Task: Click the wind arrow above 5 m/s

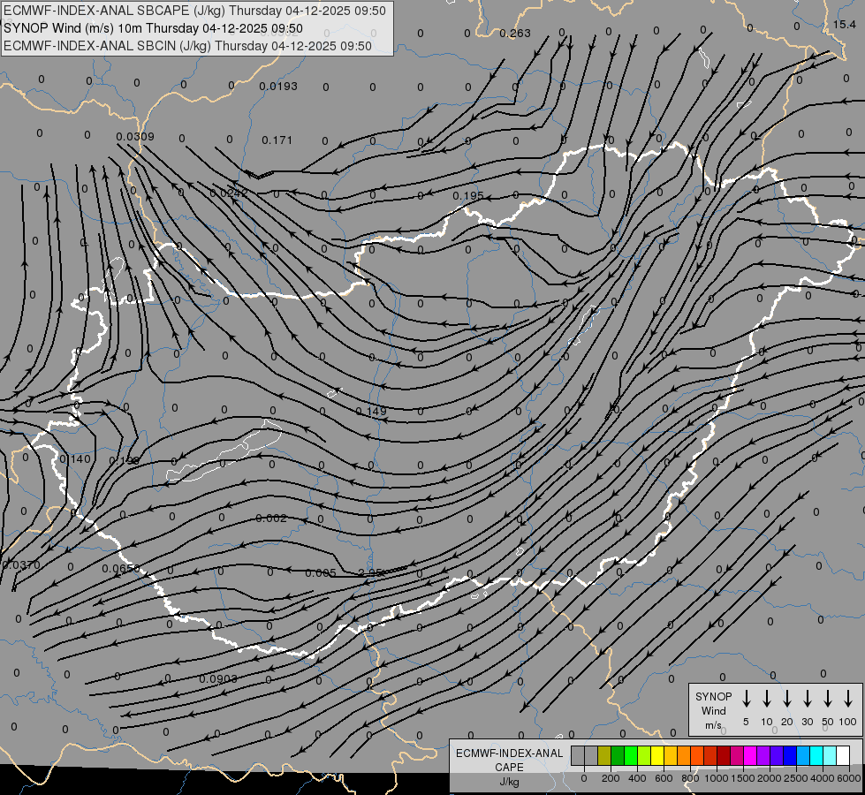Action: (x=746, y=699)
